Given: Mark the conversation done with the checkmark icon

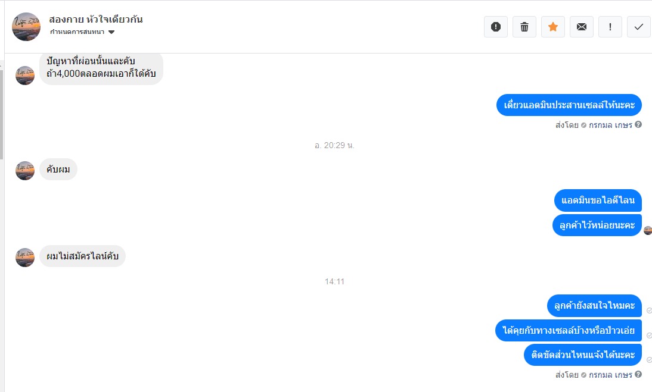Looking at the screenshot, I should tap(639, 27).
